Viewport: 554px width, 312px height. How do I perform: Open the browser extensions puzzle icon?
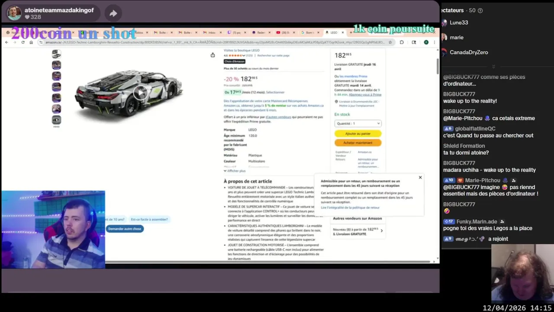pyautogui.click(x=402, y=42)
